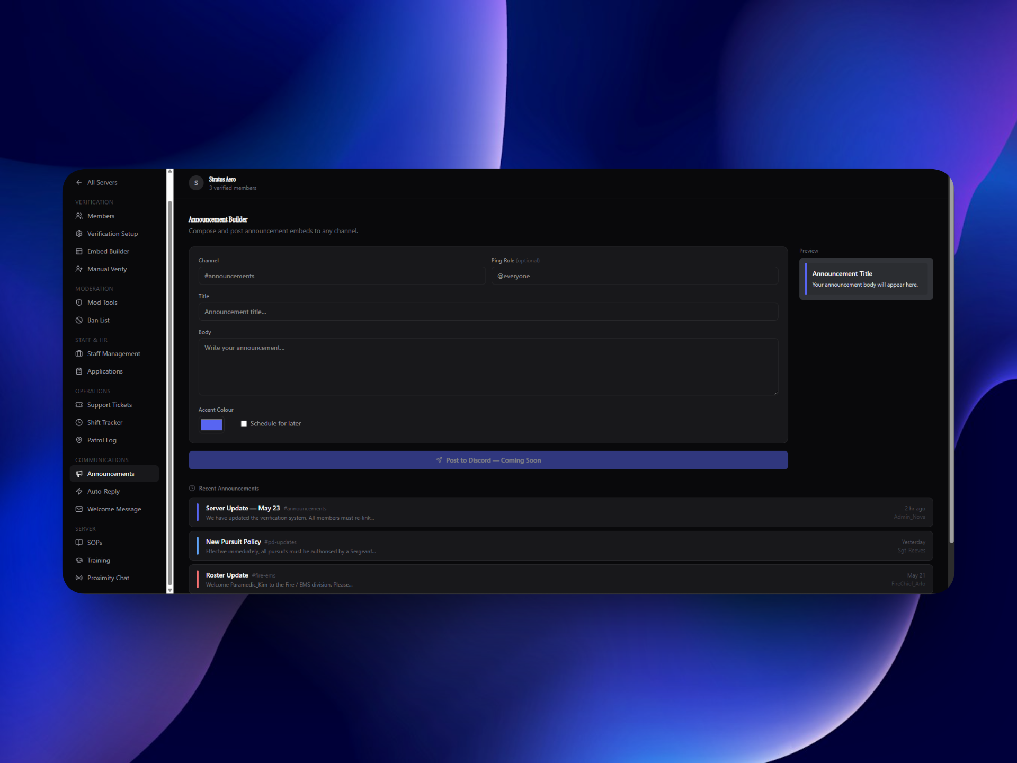1017x763 pixels.
Task: Click the FireChief_Arlo author name
Action: (908, 584)
